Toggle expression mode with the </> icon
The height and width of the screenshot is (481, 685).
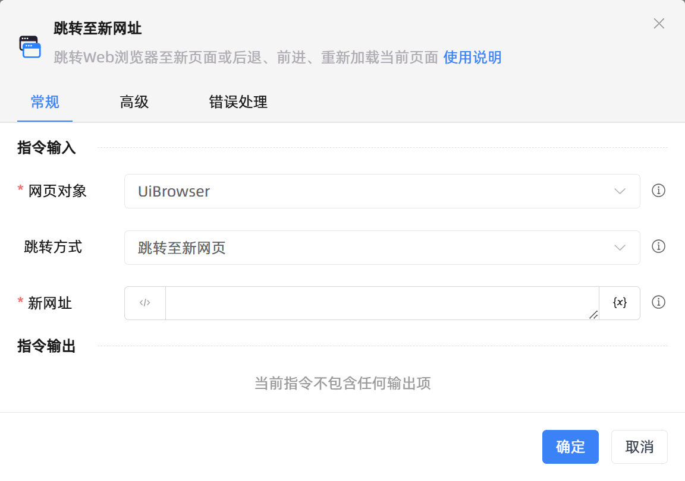145,303
